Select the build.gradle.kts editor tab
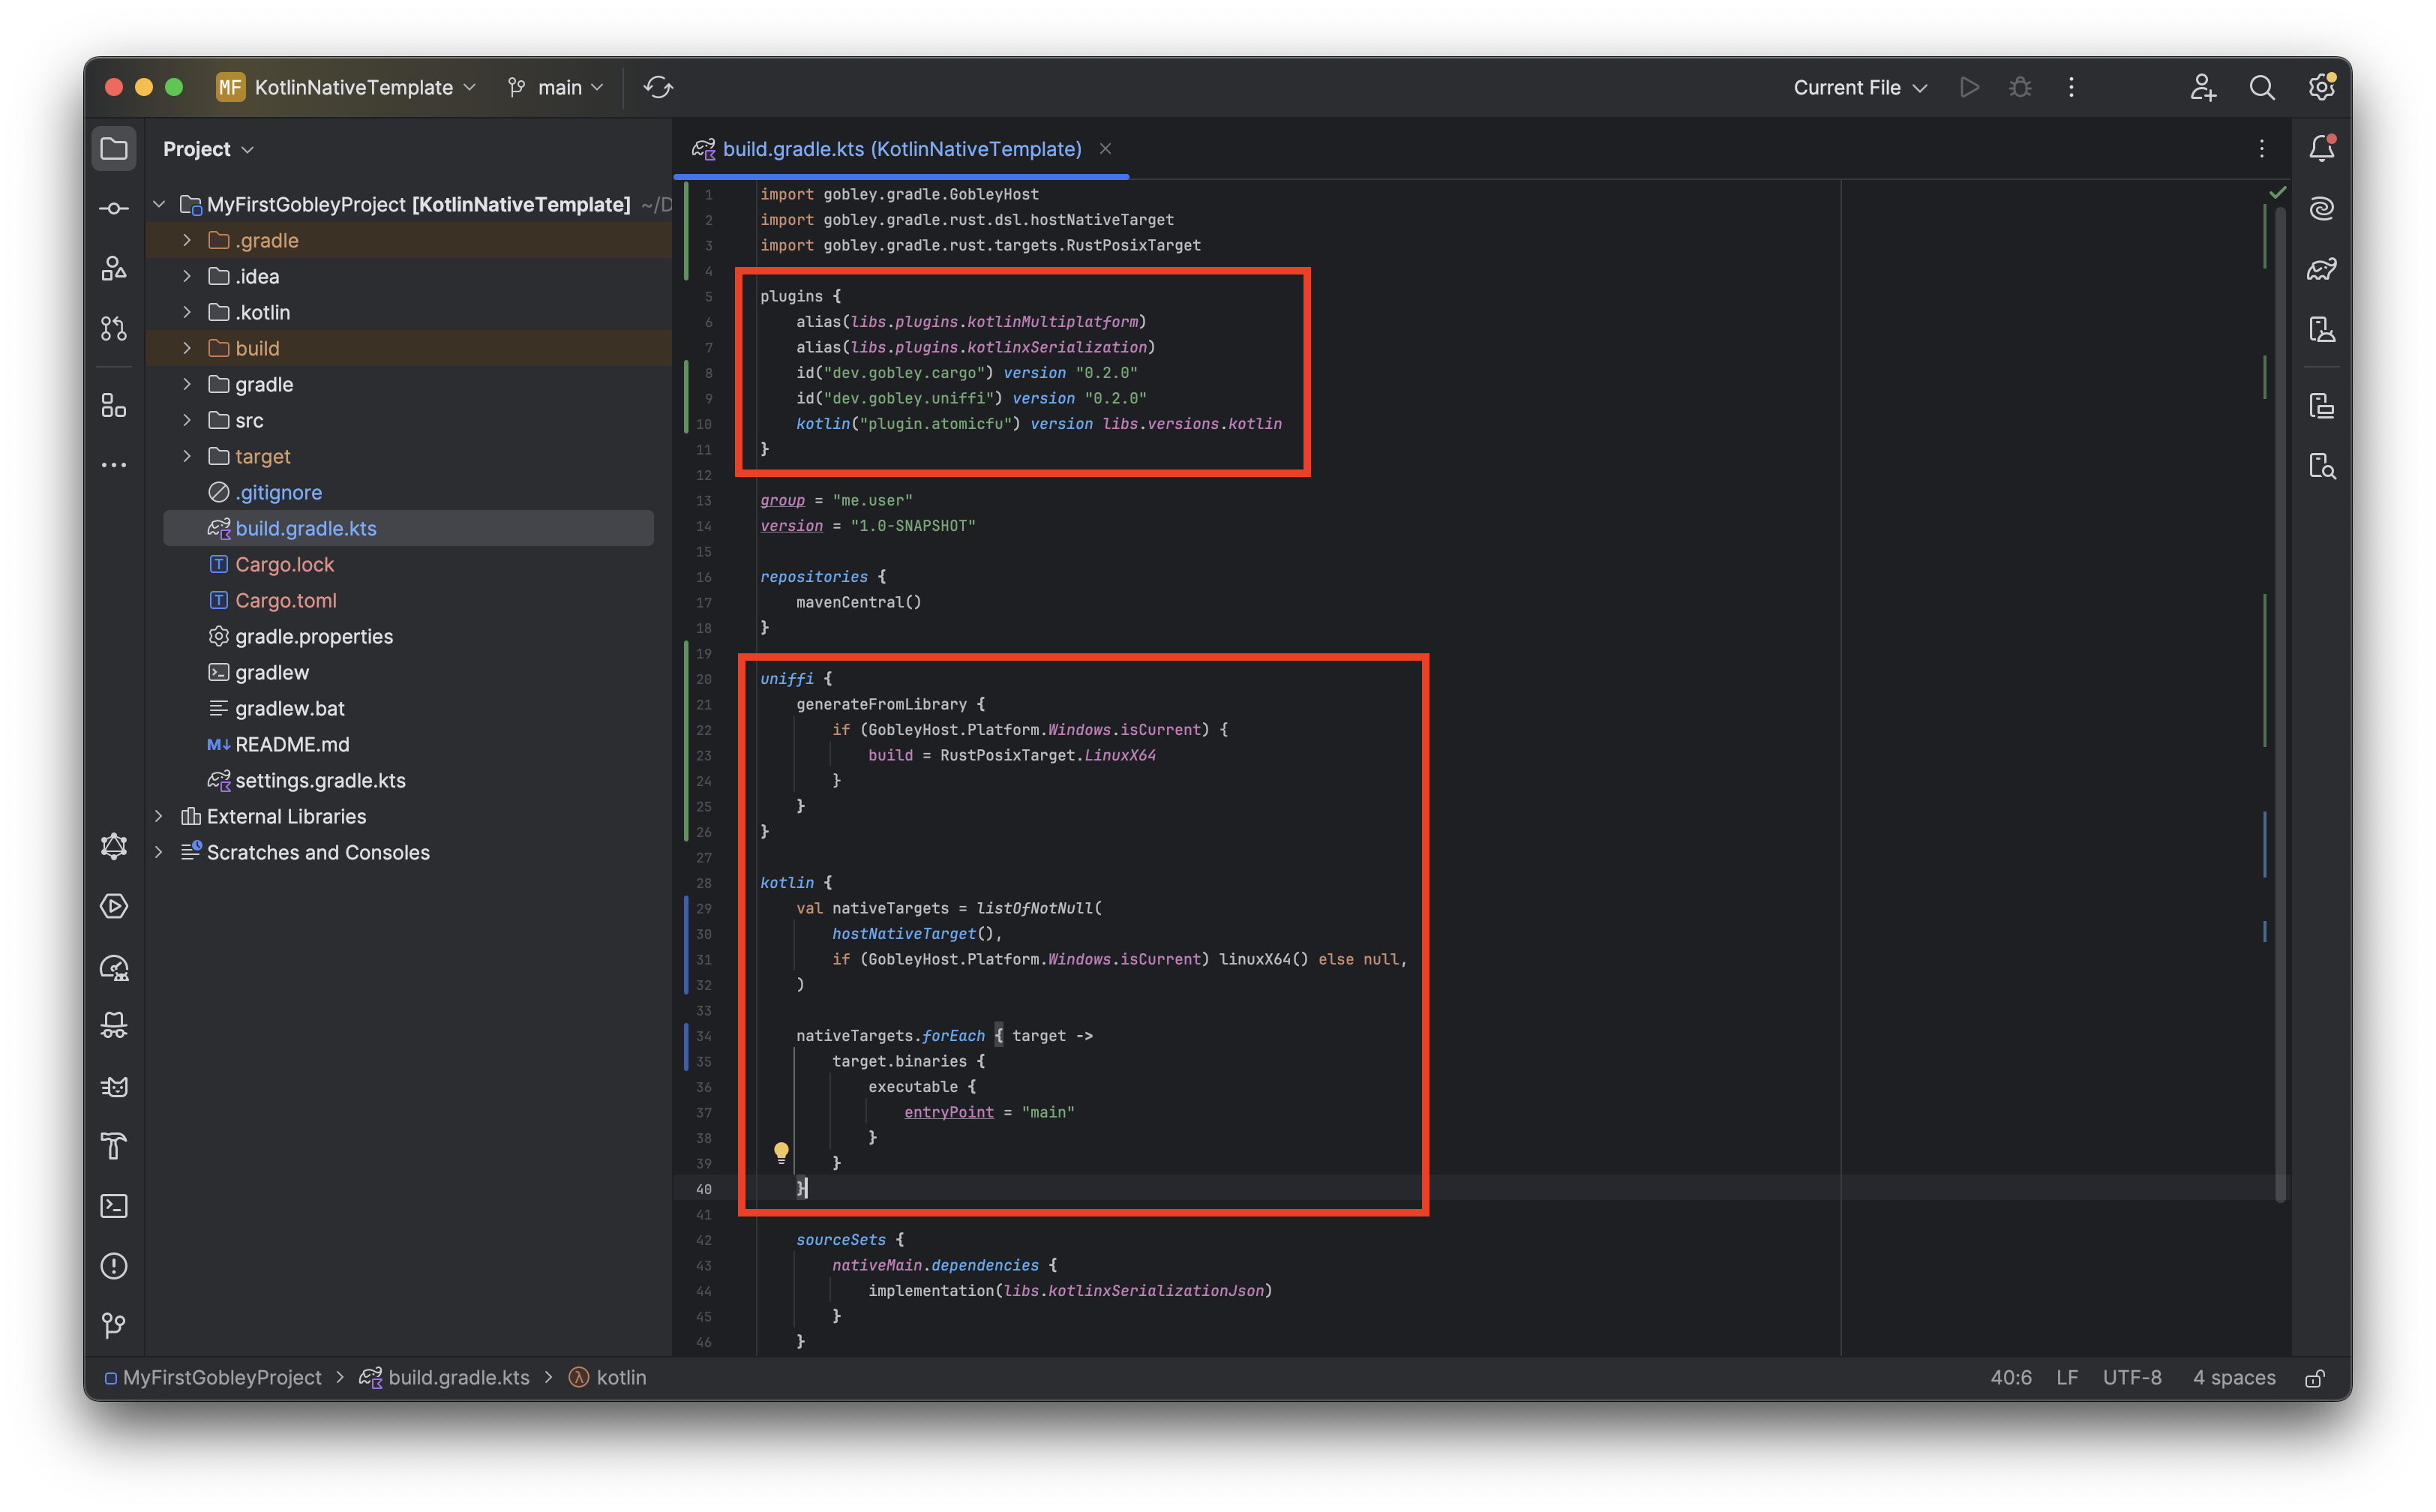Screen dimensions: 2436x1512 pyautogui.click(x=900, y=149)
